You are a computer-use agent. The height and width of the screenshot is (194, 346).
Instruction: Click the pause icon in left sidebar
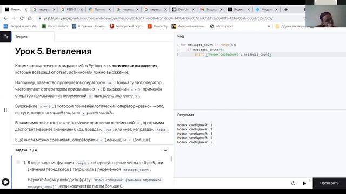pos(5,110)
